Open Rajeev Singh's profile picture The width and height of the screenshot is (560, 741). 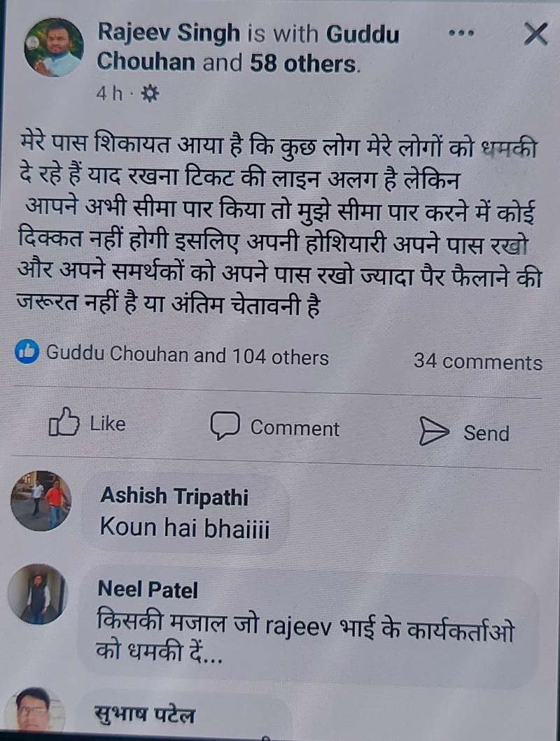[53, 48]
